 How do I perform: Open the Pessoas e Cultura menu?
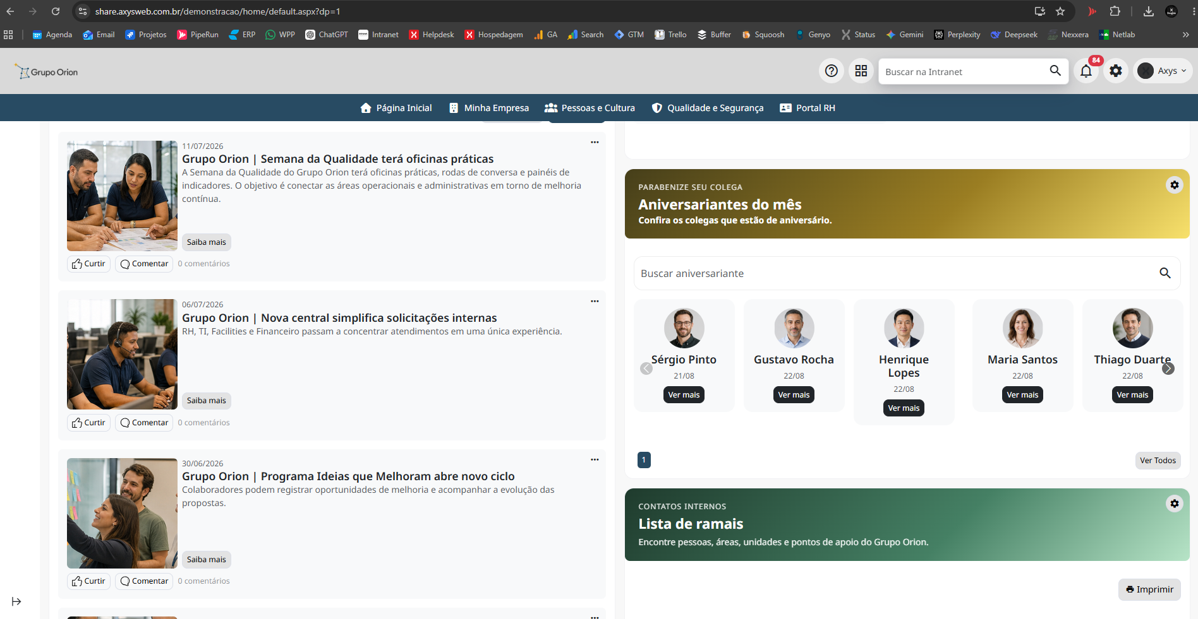[590, 108]
